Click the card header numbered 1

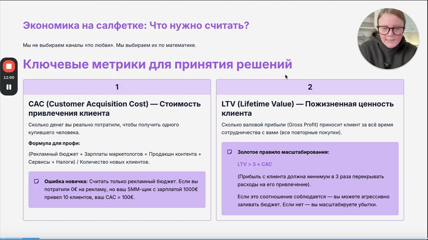[x=117, y=87]
